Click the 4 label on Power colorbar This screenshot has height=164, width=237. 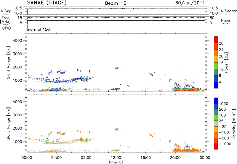coord(220,82)
